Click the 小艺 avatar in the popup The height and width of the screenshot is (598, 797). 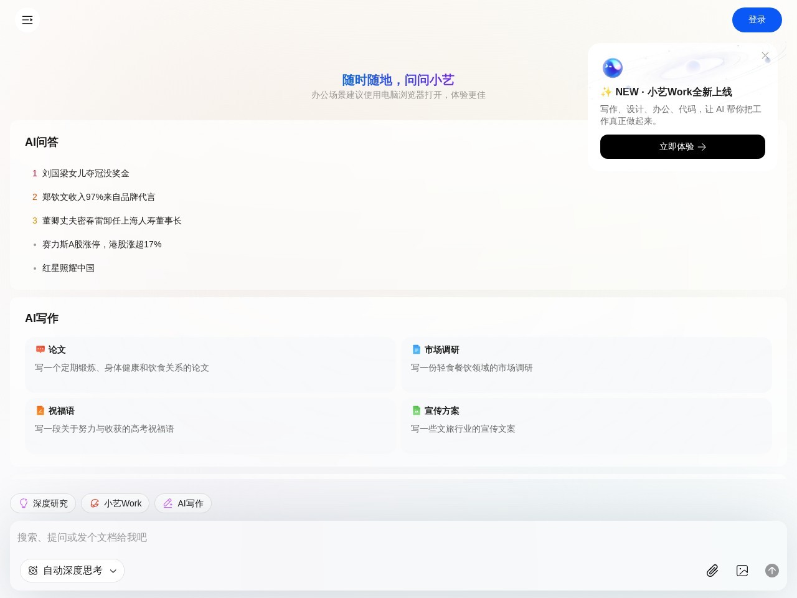[x=613, y=68]
